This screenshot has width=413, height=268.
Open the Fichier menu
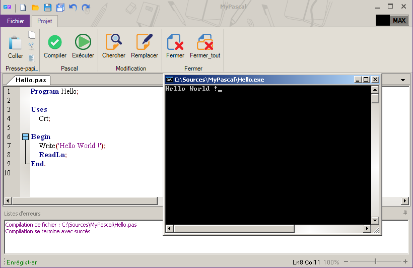click(16, 21)
